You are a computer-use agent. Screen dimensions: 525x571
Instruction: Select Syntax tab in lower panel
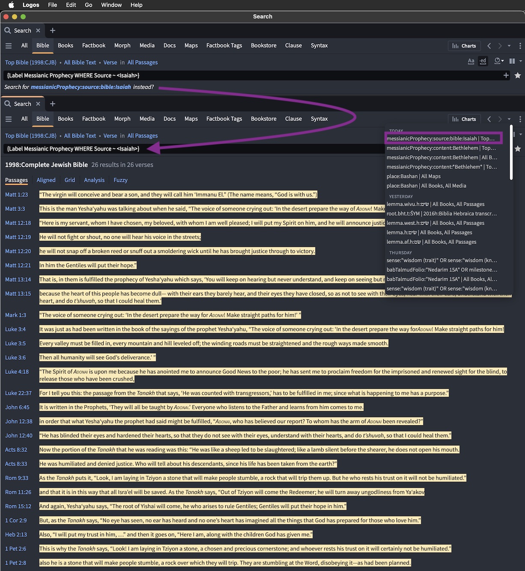pyautogui.click(x=319, y=119)
